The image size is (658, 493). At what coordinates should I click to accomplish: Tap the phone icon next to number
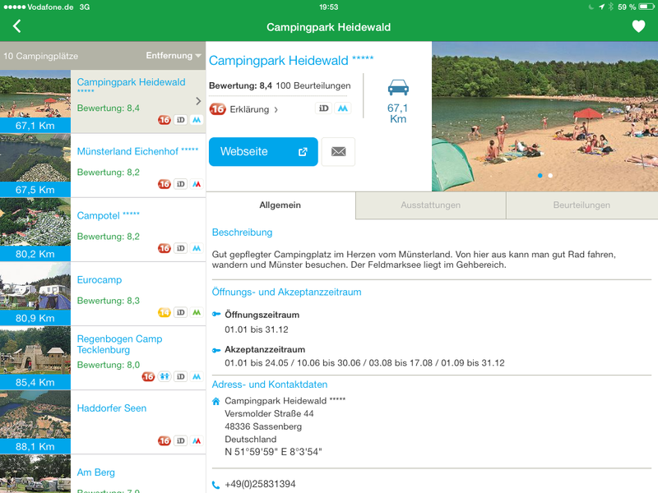(215, 485)
